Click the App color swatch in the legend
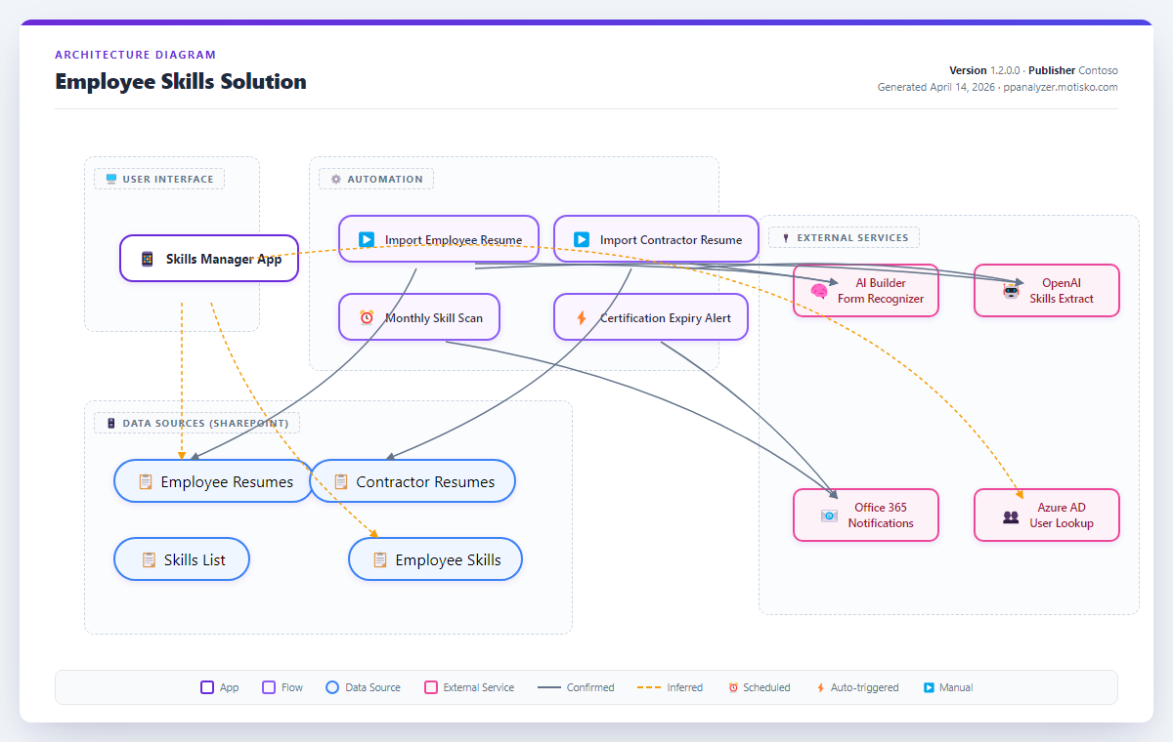This screenshot has width=1173, height=742. 207,687
